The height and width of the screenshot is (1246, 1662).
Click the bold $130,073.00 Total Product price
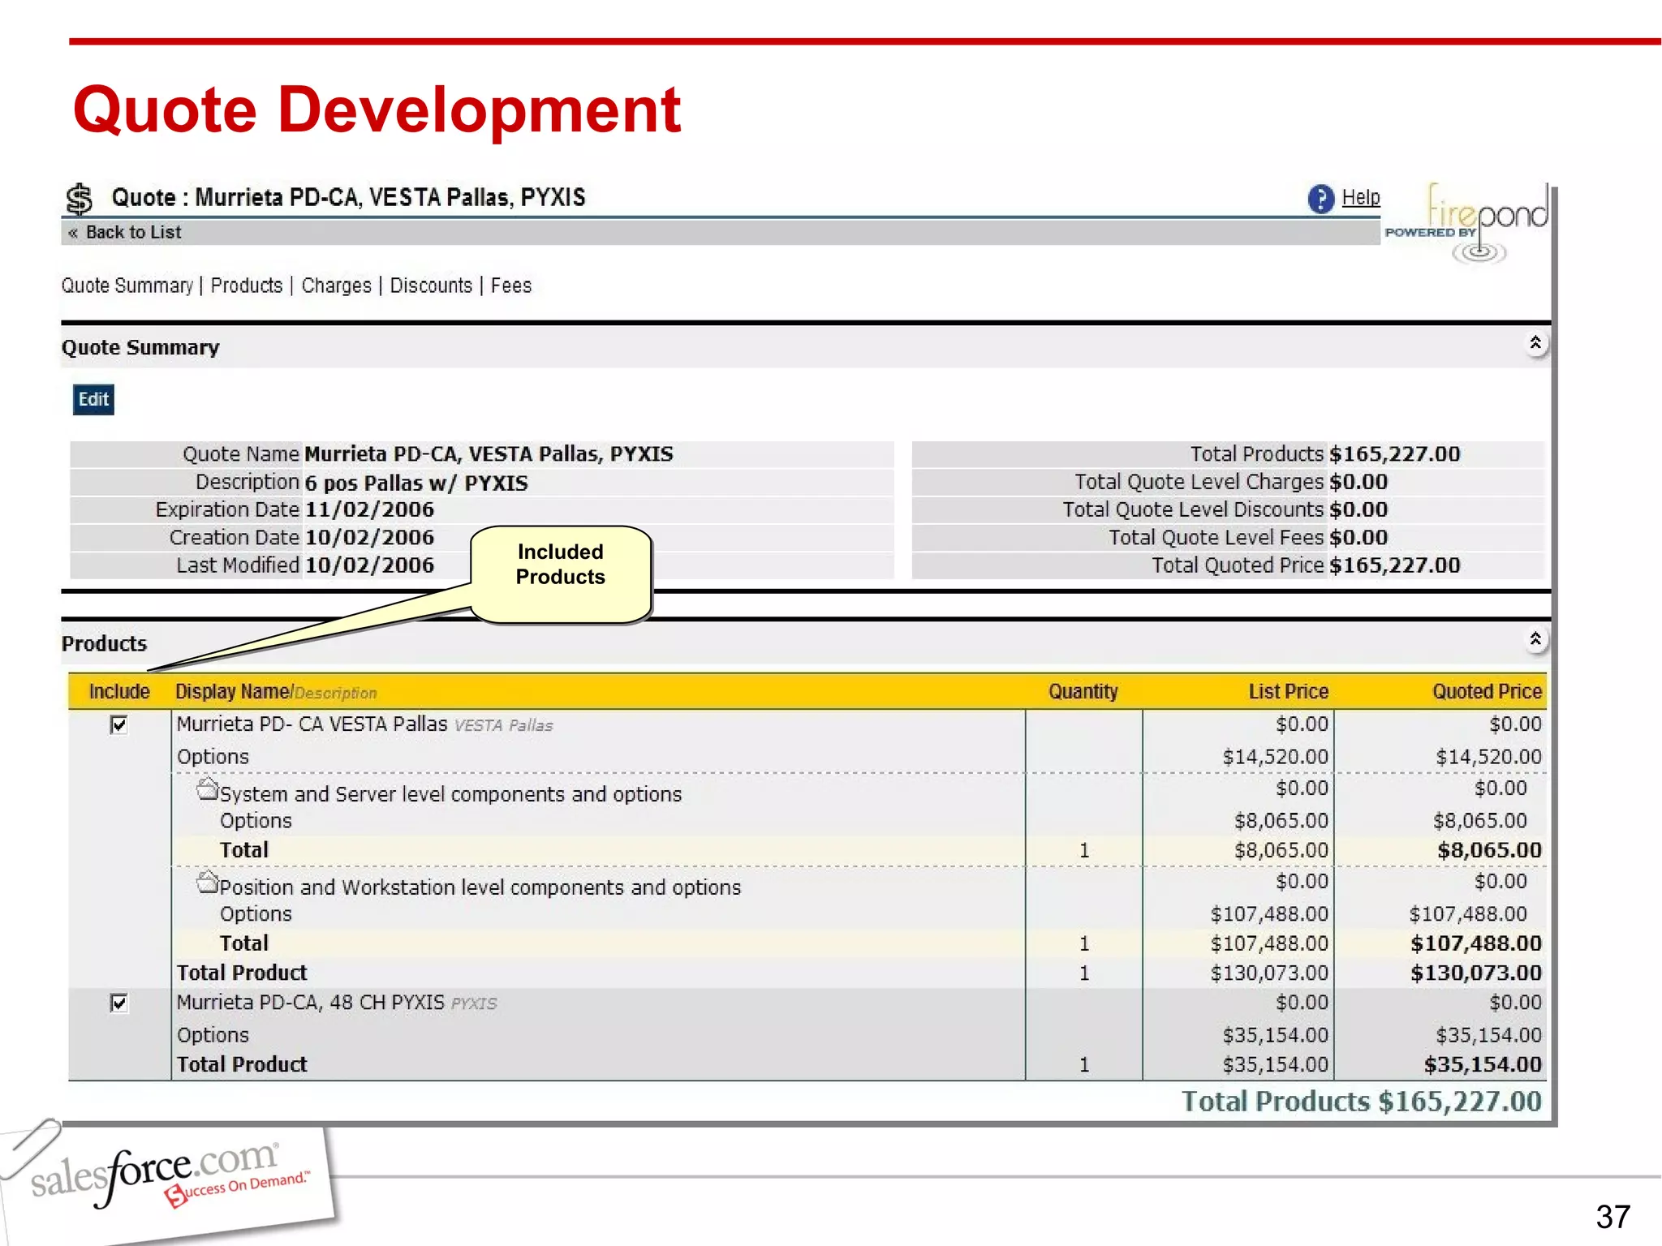(x=1476, y=973)
